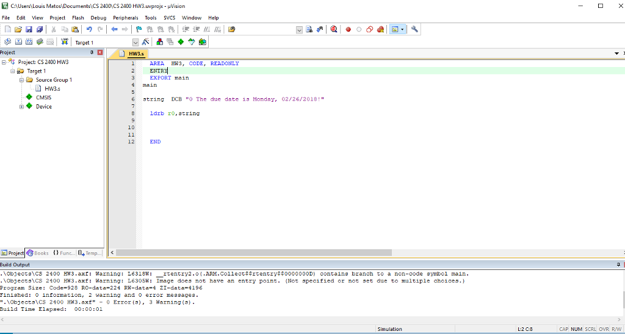Open a file using the folder icon
The image size is (625, 334).
[x=18, y=29]
